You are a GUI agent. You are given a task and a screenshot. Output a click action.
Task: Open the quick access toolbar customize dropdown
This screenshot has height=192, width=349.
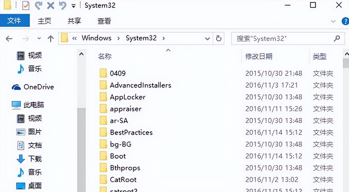(x=73, y=6)
